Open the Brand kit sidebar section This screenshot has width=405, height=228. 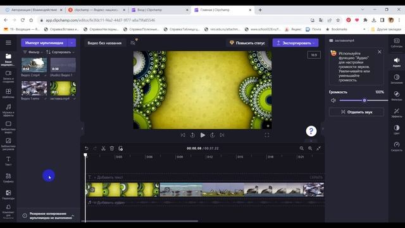(x=8, y=212)
